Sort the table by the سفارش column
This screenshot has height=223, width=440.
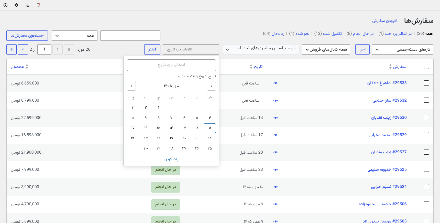398,67
